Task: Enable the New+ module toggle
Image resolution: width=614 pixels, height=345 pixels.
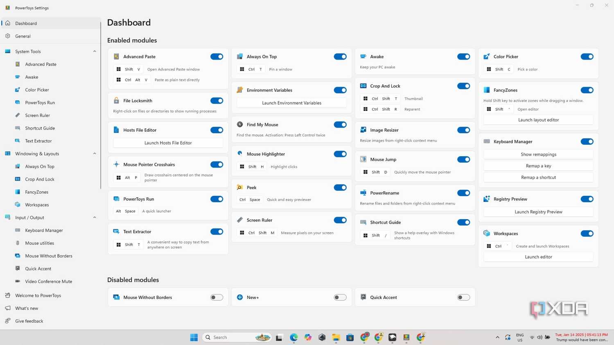Action: pos(340,298)
